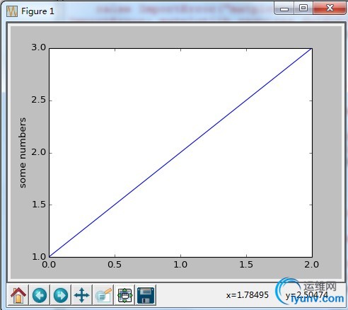Select the Zoom to rectangle tool
The image size is (348, 310).
click(x=103, y=295)
